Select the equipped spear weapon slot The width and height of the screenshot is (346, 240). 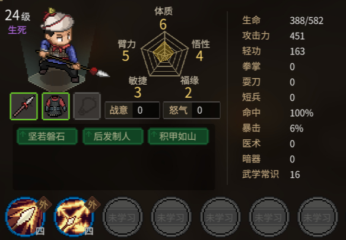[24, 107]
